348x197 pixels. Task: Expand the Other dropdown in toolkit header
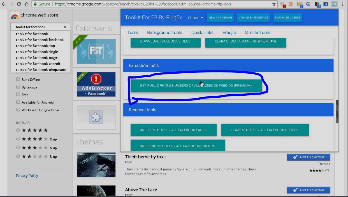(x=196, y=18)
